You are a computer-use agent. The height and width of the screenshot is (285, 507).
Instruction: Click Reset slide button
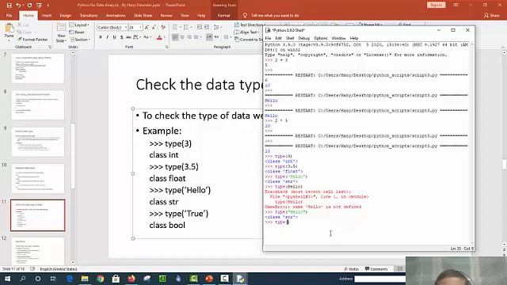point(77,32)
